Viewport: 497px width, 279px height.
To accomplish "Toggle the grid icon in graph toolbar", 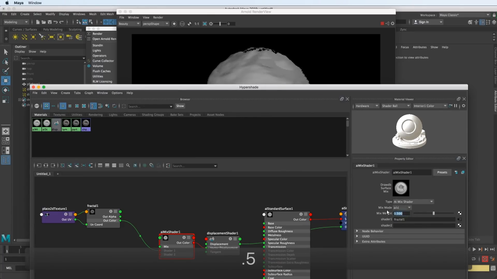I will coord(144,165).
